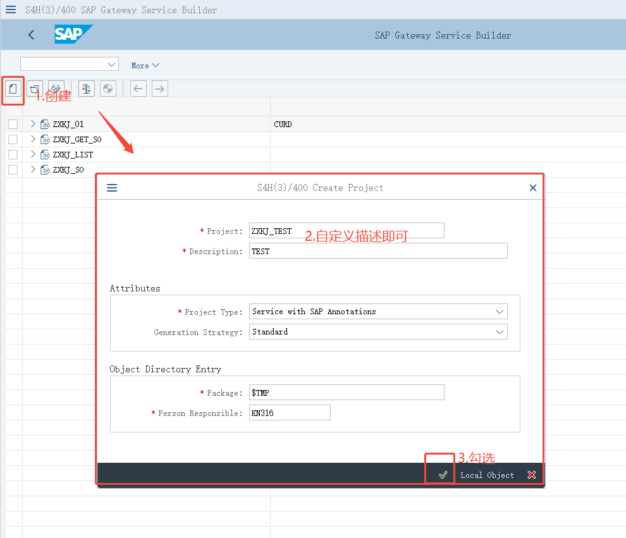Close the Create Project dialog
Viewport: 626px width, 538px height.
[x=532, y=188]
